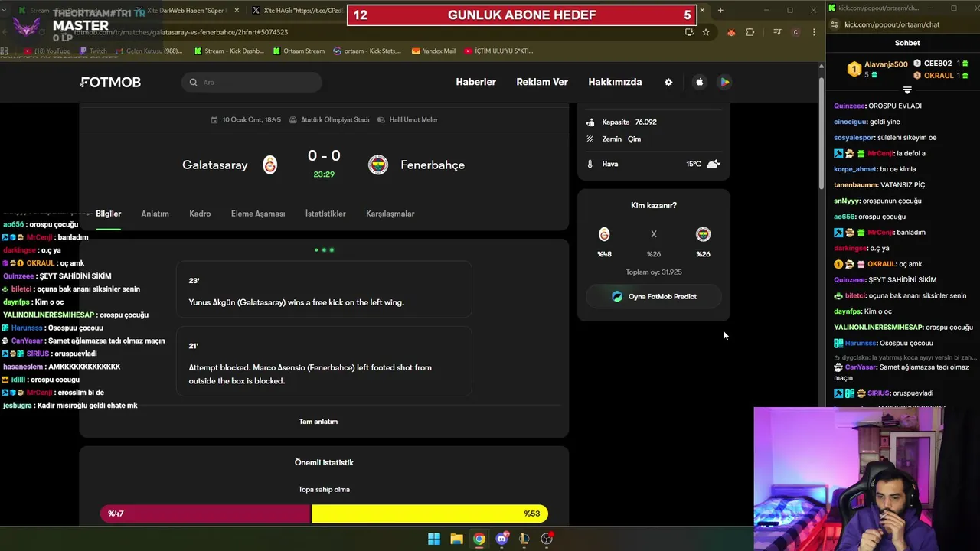Screen dimensions: 980x551
Task: Click the Fenerbahçe crest in match header
Action: click(x=378, y=165)
